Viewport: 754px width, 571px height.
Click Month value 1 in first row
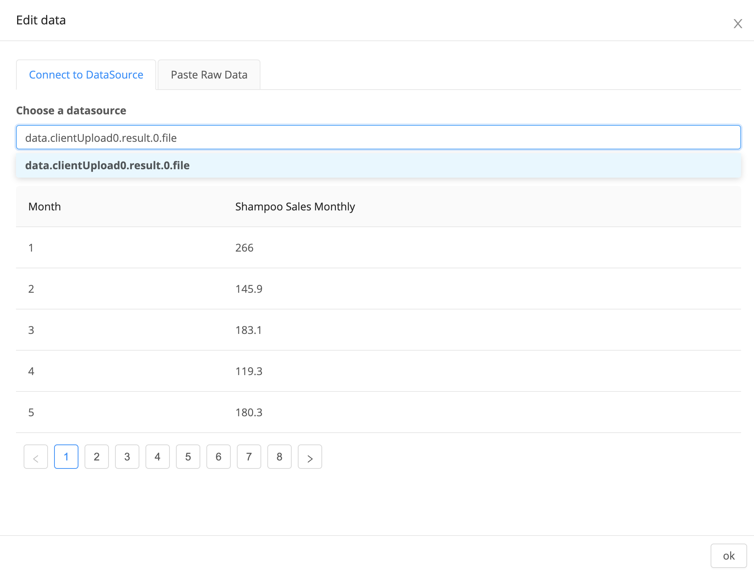point(31,248)
